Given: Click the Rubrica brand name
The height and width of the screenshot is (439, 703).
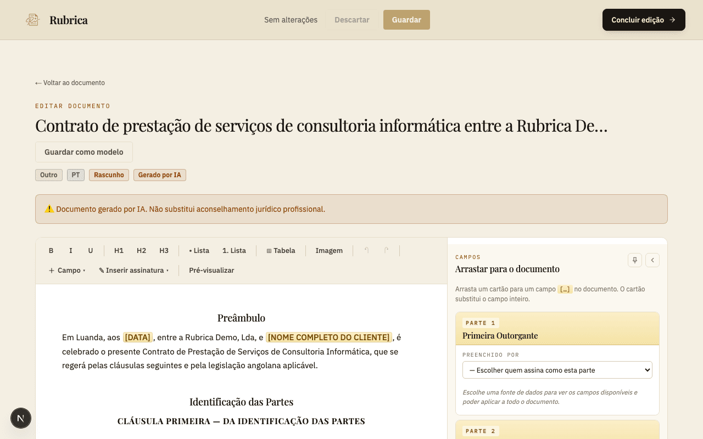Looking at the screenshot, I should point(69,20).
